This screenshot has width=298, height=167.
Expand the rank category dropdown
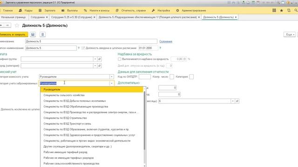(x=95, y=66)
